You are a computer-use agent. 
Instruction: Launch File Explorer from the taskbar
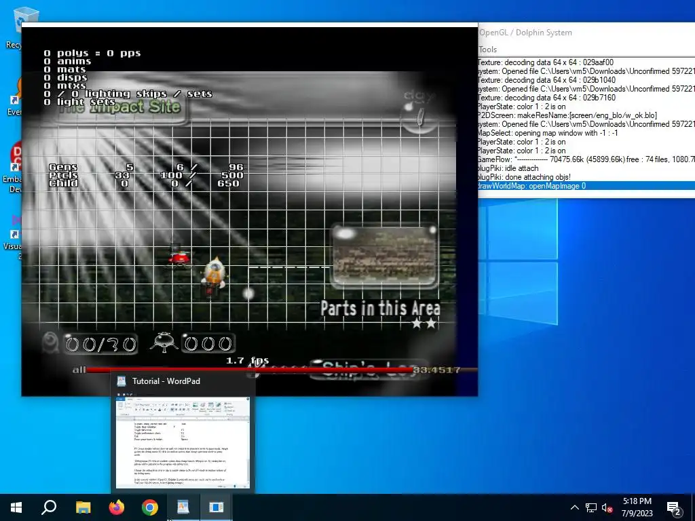pyautogui.click(x=83, y=507)
